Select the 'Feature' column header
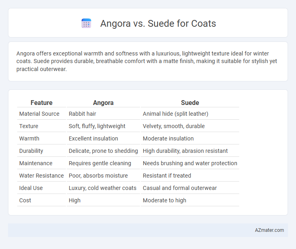 point(42,103)
